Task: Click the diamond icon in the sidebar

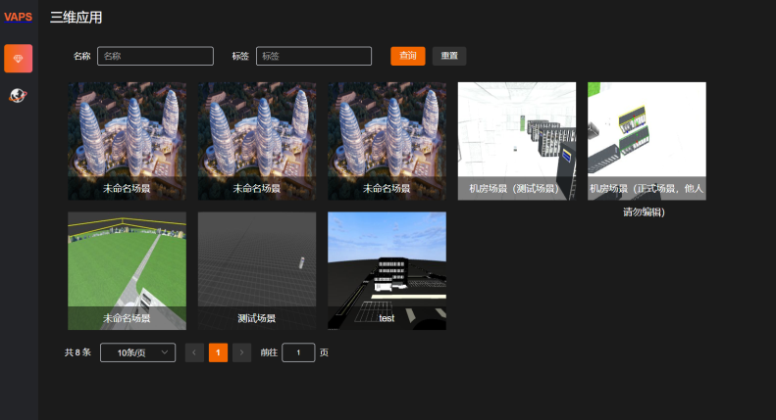Action: pyautogui.click(x=18, y=59)
